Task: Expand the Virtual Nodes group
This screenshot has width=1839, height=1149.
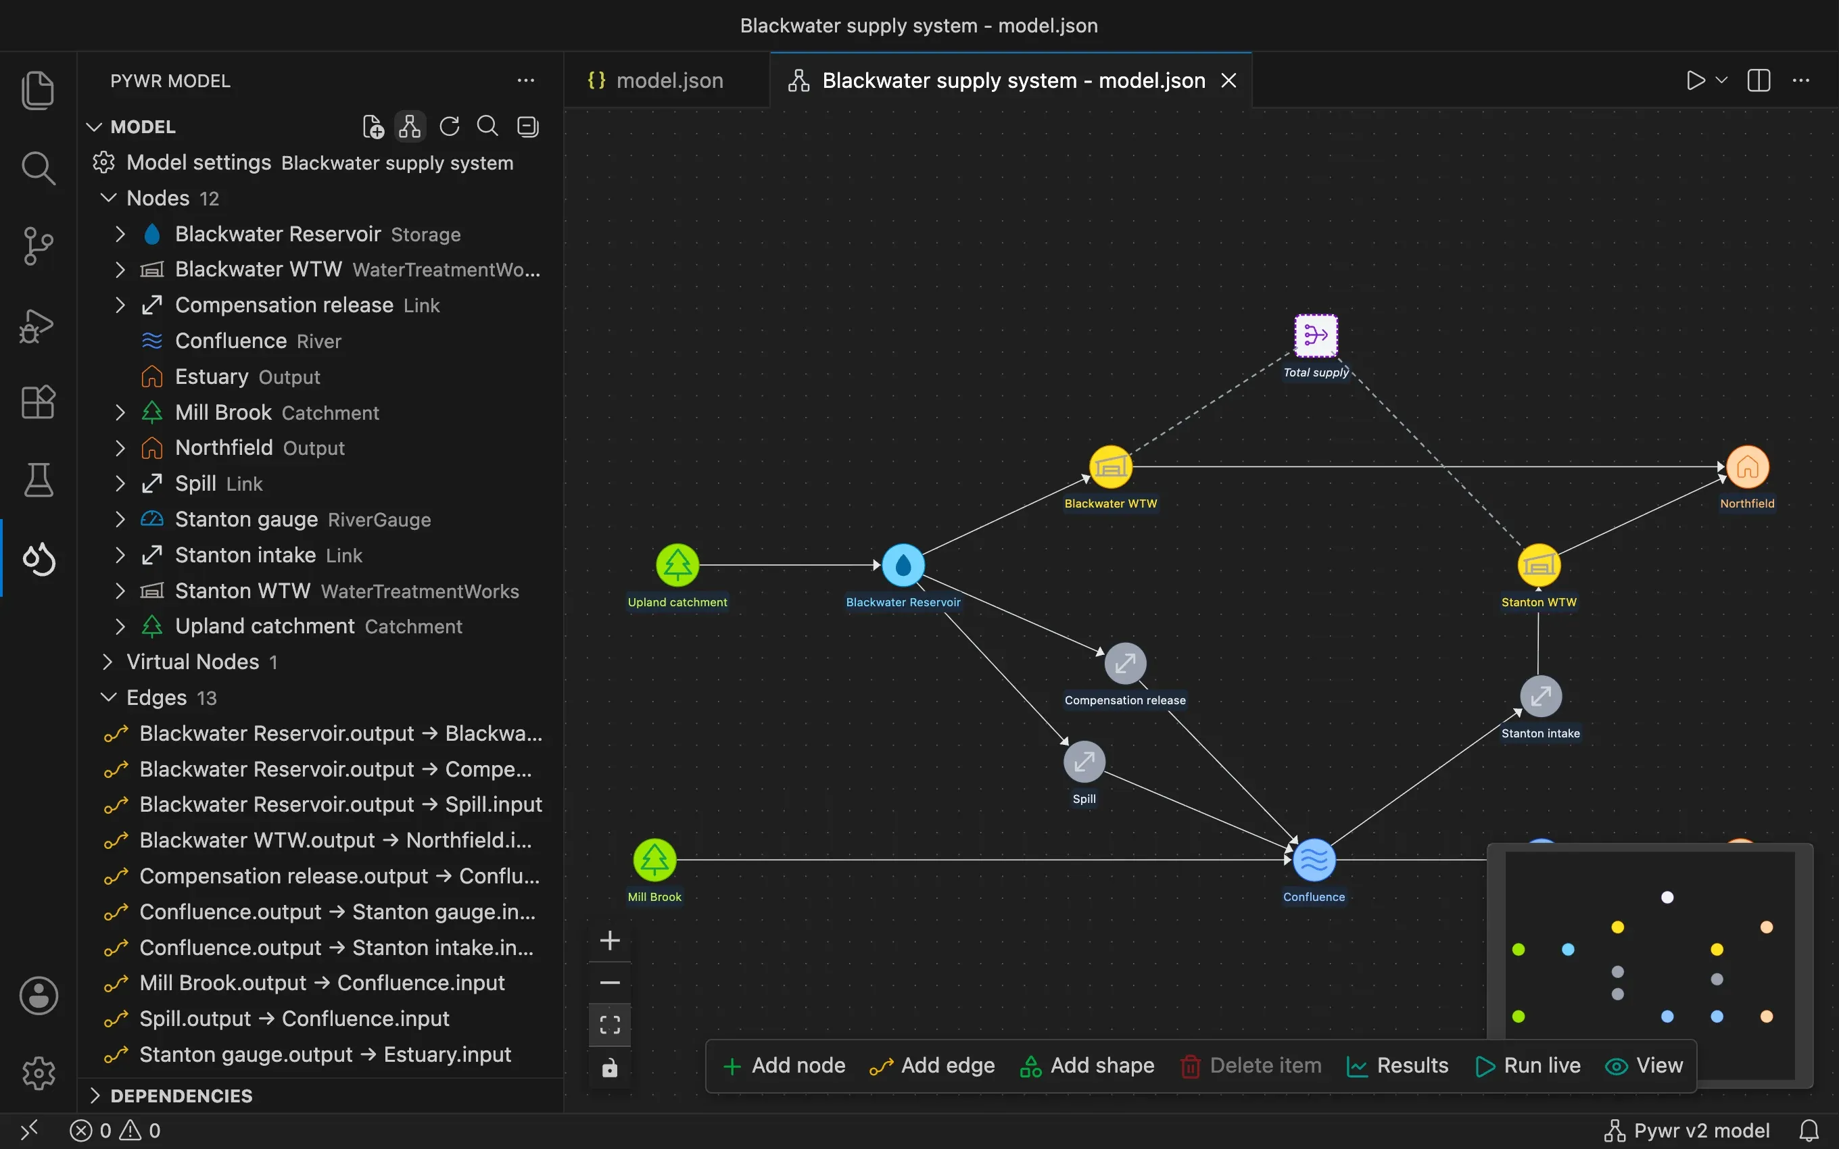Action: pos(108,662)
